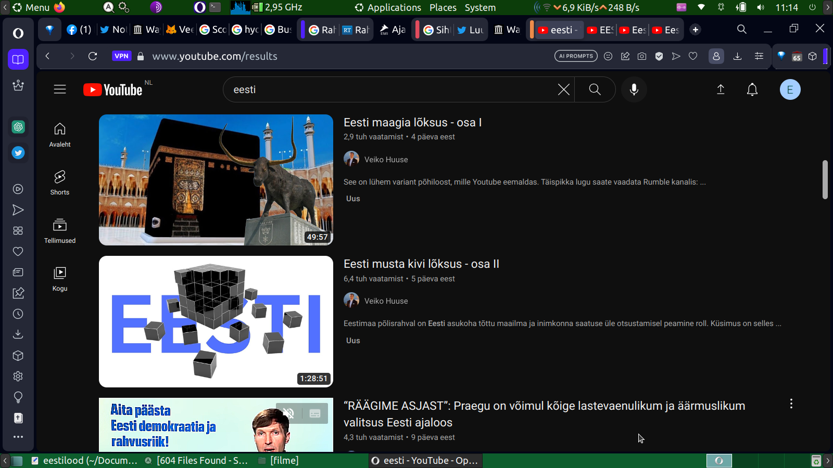Open YouTube notifications bell

click(x=752, y=89)
